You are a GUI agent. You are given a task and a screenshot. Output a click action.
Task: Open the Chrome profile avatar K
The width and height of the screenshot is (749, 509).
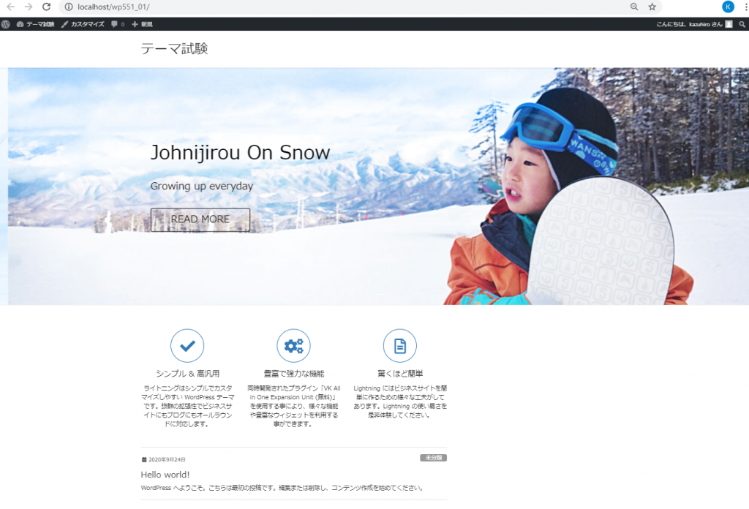click(x=728, y=7)
